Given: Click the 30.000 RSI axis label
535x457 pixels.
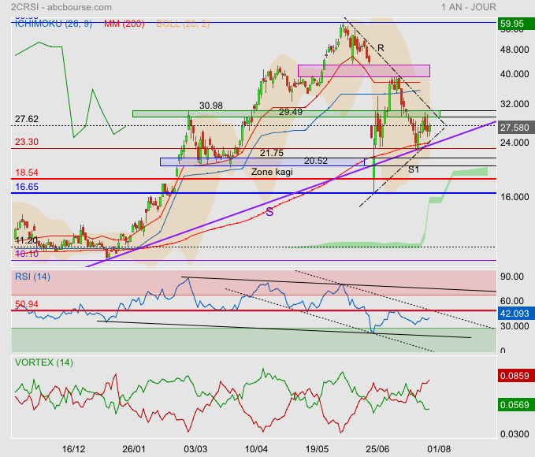Looking at the screenshot, I should (x=515, y=326).
